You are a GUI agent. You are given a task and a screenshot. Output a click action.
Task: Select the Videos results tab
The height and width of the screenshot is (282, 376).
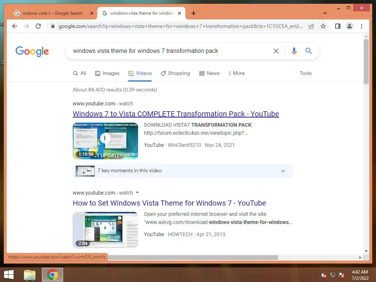point(140,73)
